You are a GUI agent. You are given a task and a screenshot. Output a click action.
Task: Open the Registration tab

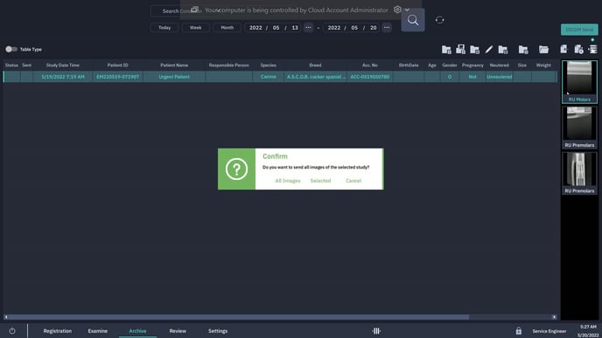(58, 331)
